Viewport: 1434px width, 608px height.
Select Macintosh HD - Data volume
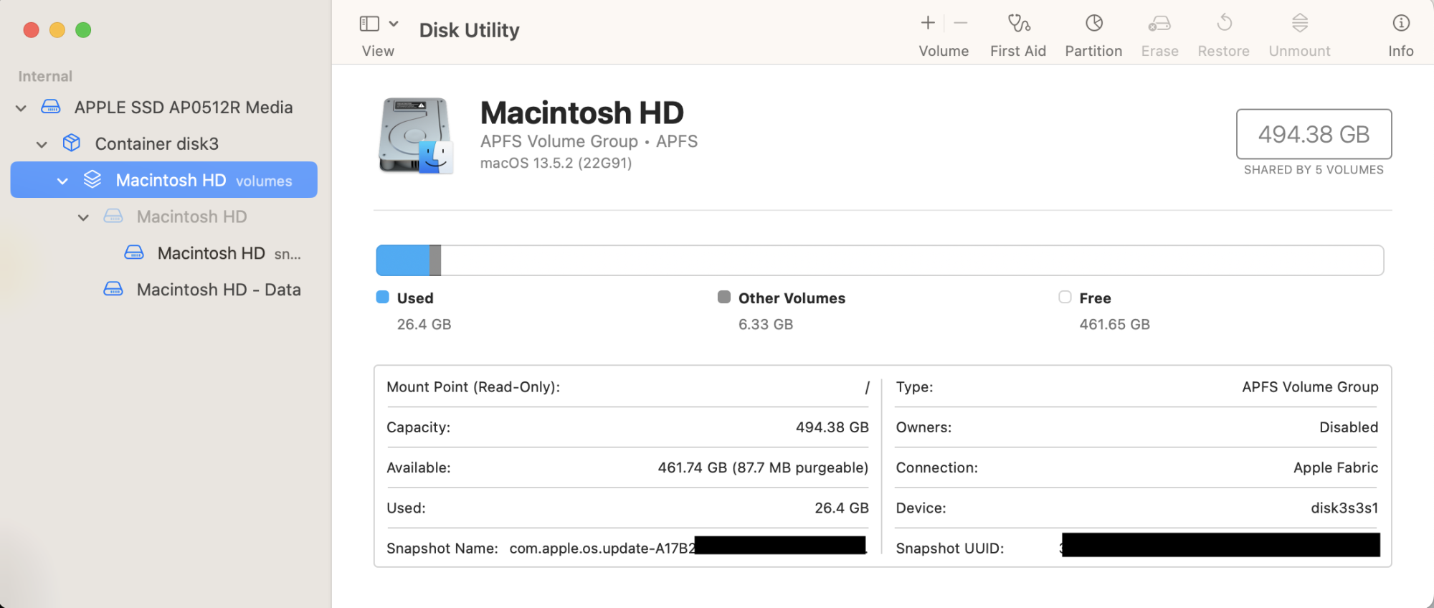pos(219,290)
